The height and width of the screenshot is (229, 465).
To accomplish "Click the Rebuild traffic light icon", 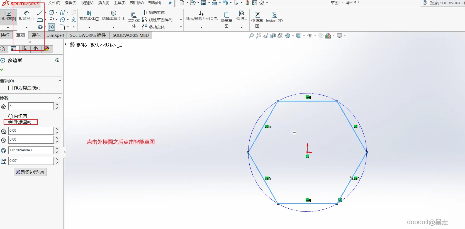I will 247,3.
